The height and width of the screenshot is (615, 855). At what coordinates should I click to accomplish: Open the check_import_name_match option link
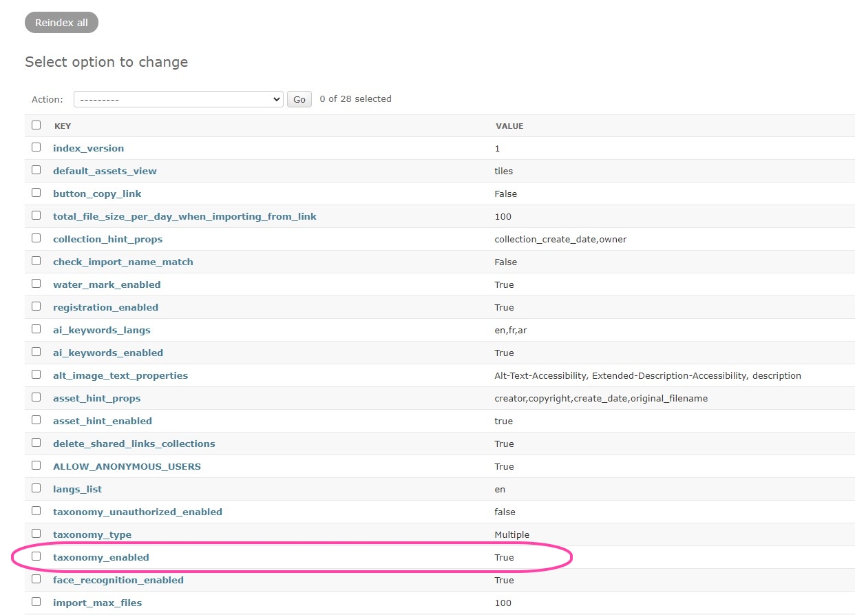[x=123, y=262]
